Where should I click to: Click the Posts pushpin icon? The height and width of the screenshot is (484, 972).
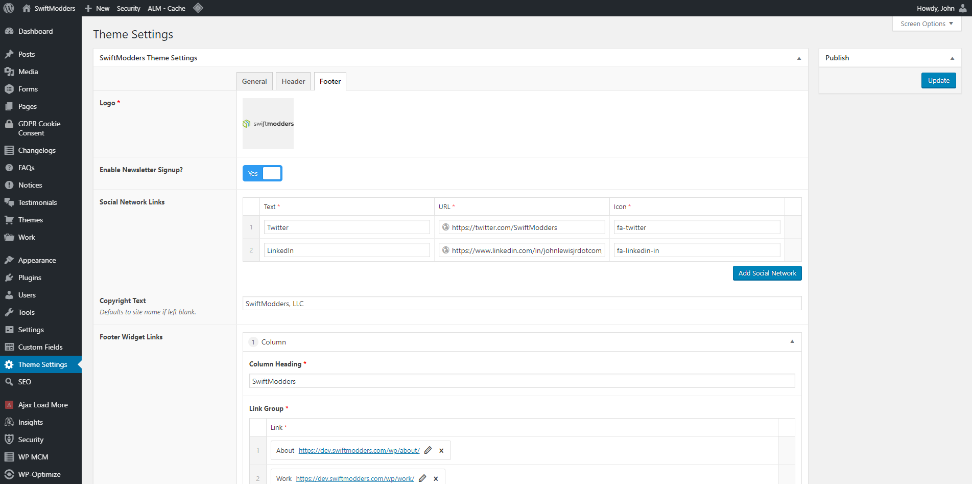click(x=9, y=54)
